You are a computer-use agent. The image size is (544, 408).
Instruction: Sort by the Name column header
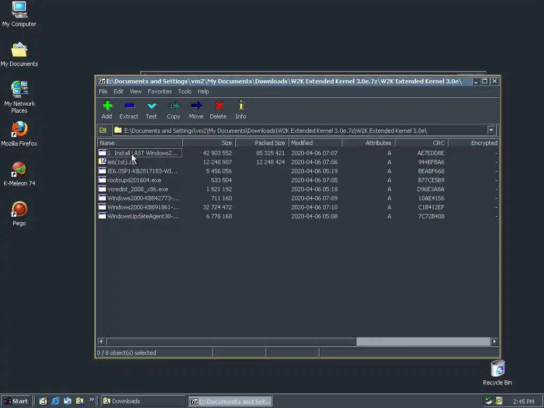(x=140, y=143)
